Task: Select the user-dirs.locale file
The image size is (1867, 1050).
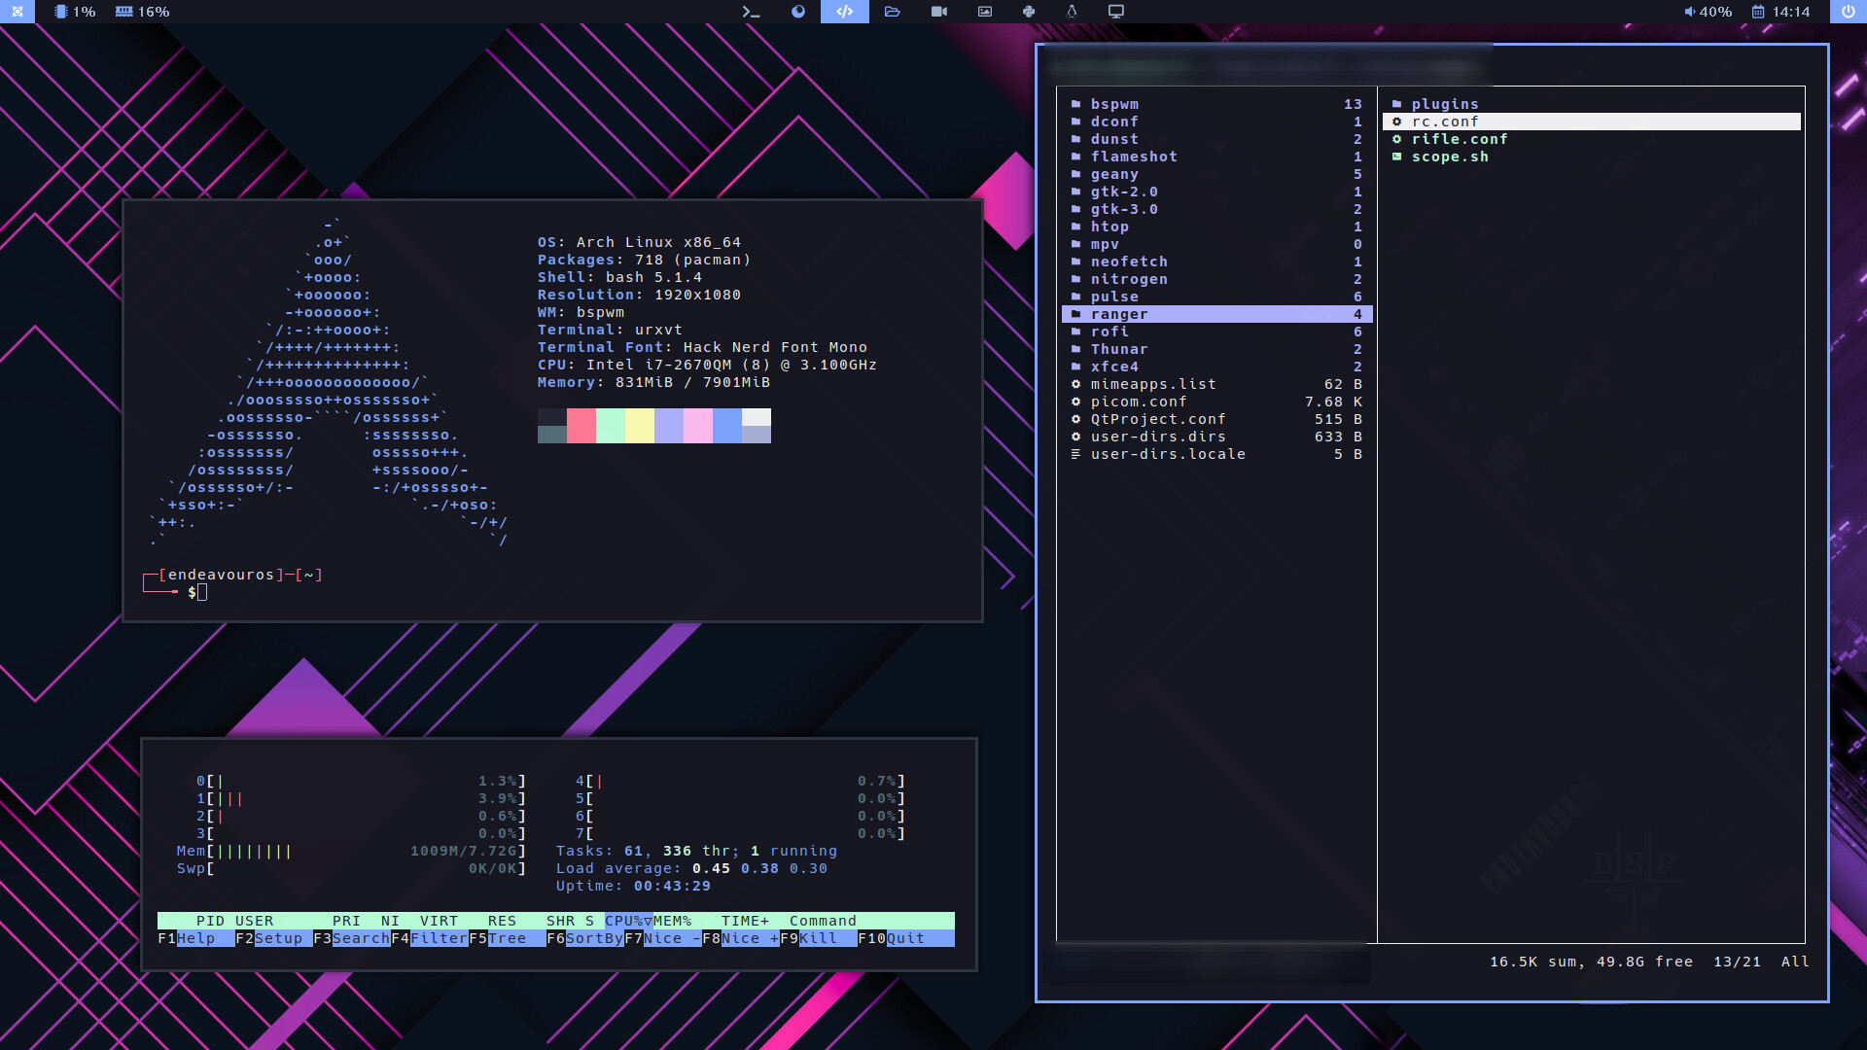Action: point(1216,454)
